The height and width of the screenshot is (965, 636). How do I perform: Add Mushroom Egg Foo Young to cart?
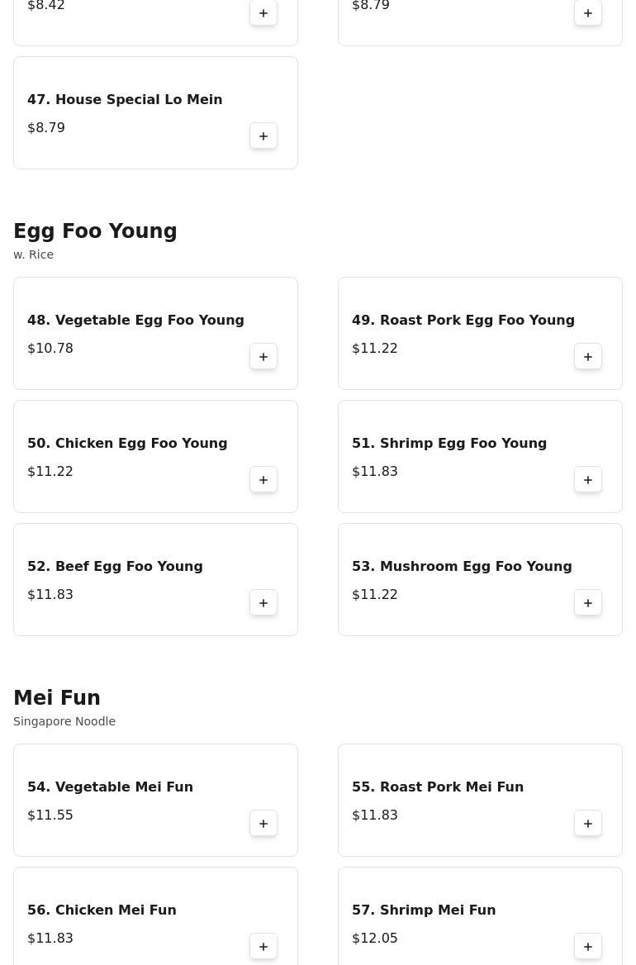(588, 603)
